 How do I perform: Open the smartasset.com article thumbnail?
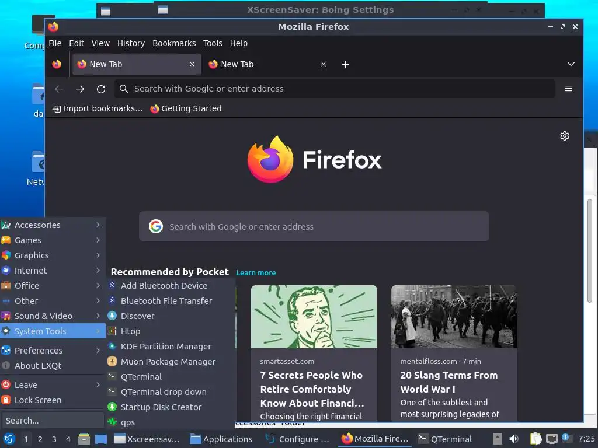click(x=314, y=317)
